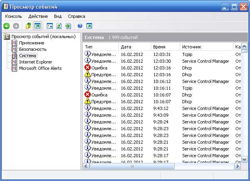Open the Действие menu

(x=38, y=16)
